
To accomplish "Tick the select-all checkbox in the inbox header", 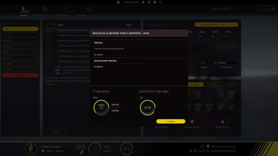I will (x=48, y=25).
